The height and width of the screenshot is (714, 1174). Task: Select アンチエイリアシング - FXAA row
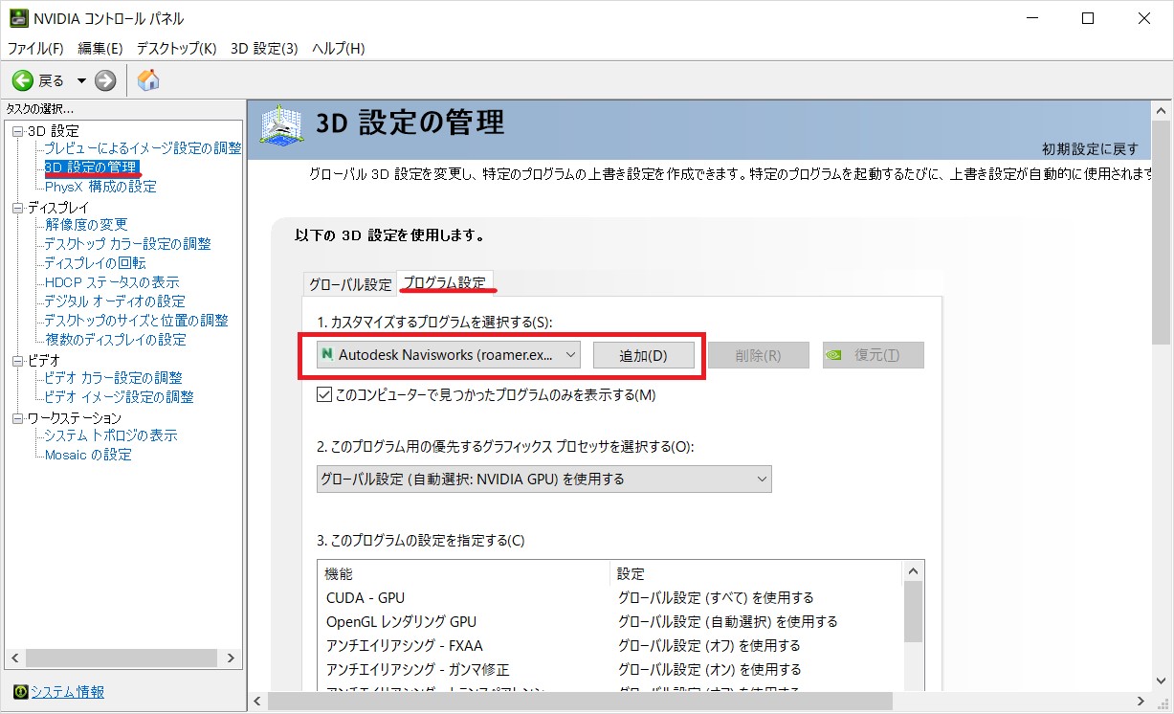tap(610, 646)
